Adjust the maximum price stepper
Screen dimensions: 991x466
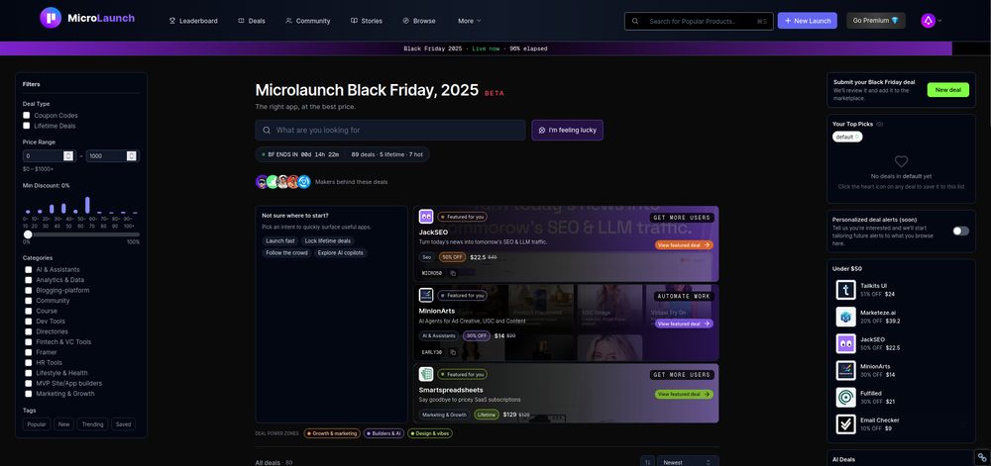[132, 155]
